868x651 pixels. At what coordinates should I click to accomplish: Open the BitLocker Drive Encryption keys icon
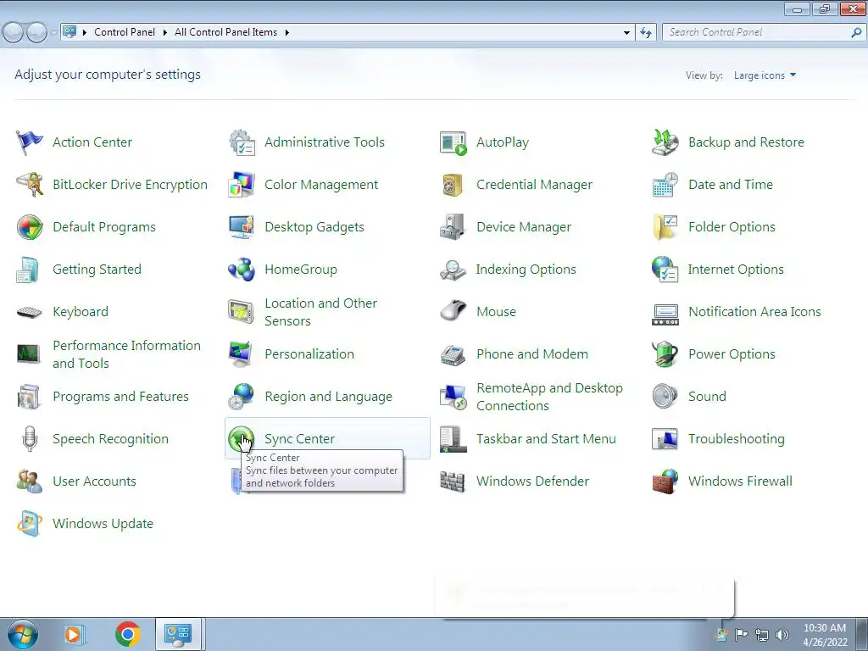tap(30, 184)
